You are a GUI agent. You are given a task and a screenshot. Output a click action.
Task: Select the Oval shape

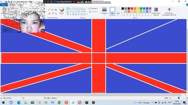(73, 9)
